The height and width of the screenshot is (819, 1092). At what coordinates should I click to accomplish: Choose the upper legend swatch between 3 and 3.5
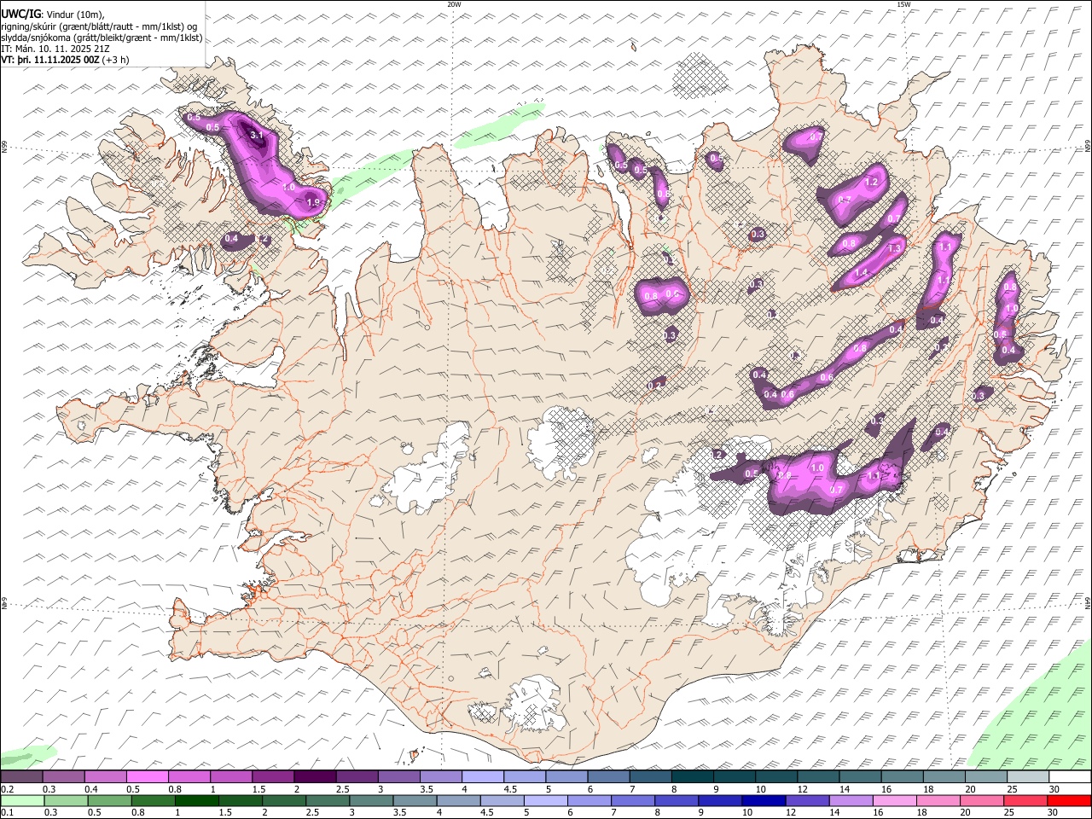tap(398, 776)
